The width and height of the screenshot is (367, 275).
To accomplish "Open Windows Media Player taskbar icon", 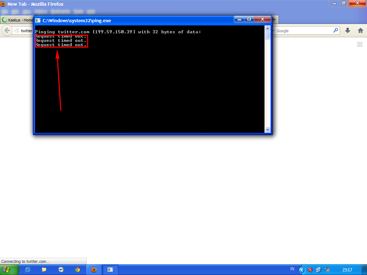I will coord(61,270).
